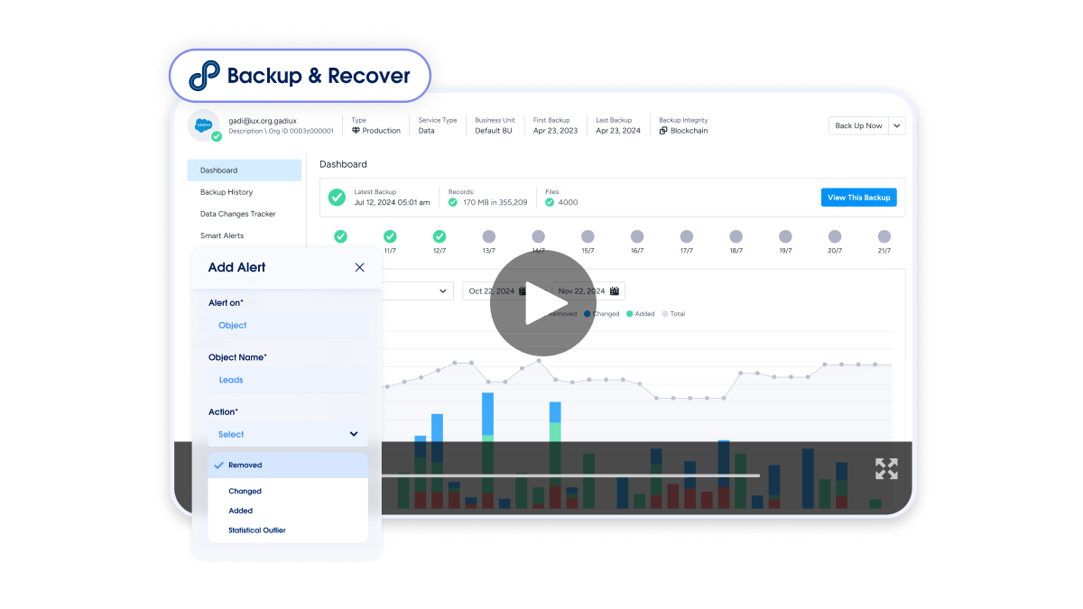Image resolution: width=1083 pixels, height=609 pixels.
Task: Select the 21/7 backup day marker
Action: point(884,236)
